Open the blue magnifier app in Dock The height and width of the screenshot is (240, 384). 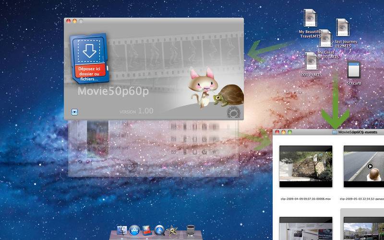pos(159,230)
